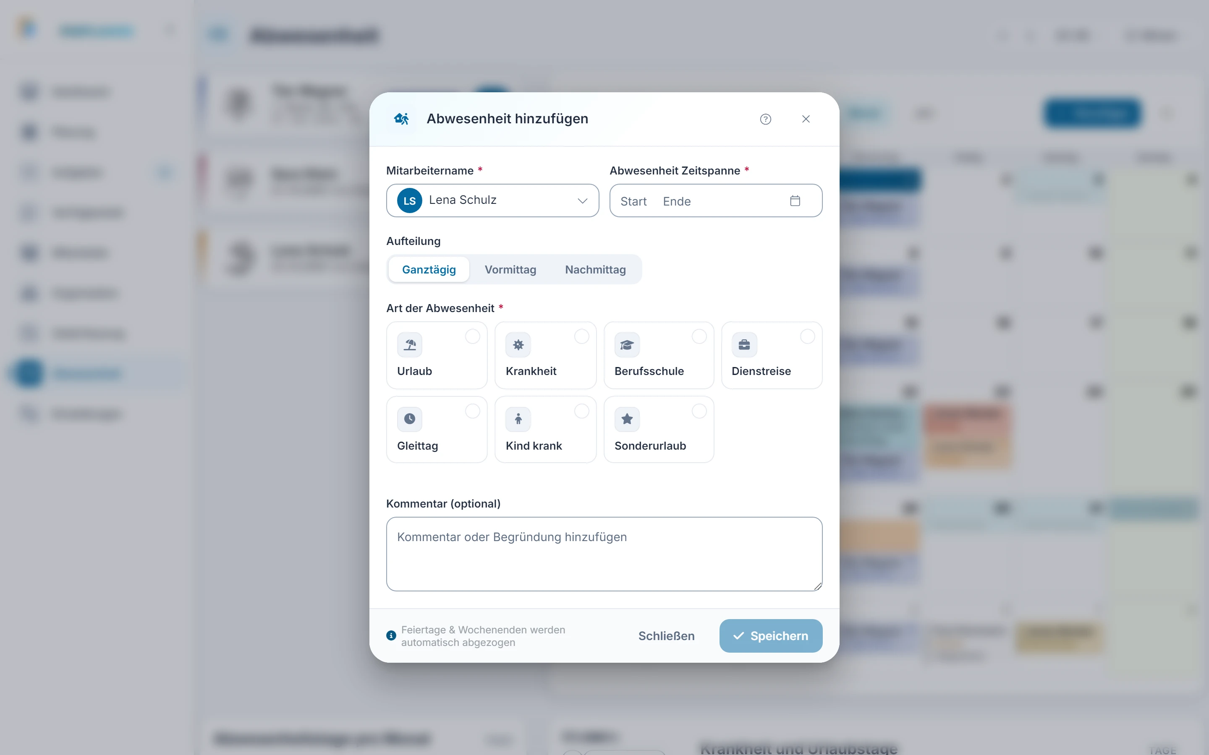Expand the Mitarbeitername dropdown chevron

pyautogui.click(x=582, y=201)
